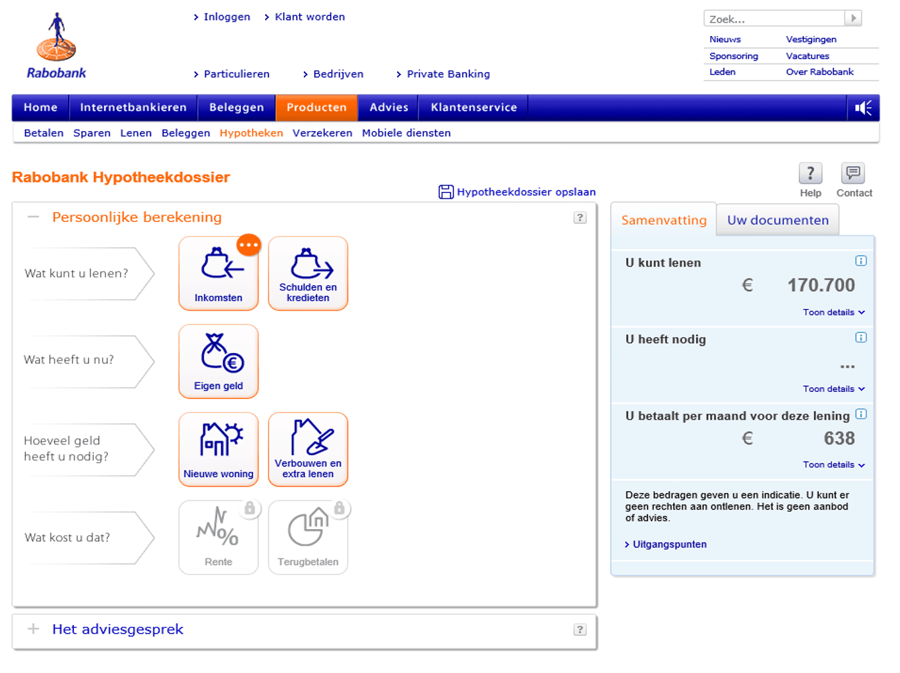Click the Inloggen link
The image size is (900, 673).
[226, 17]
